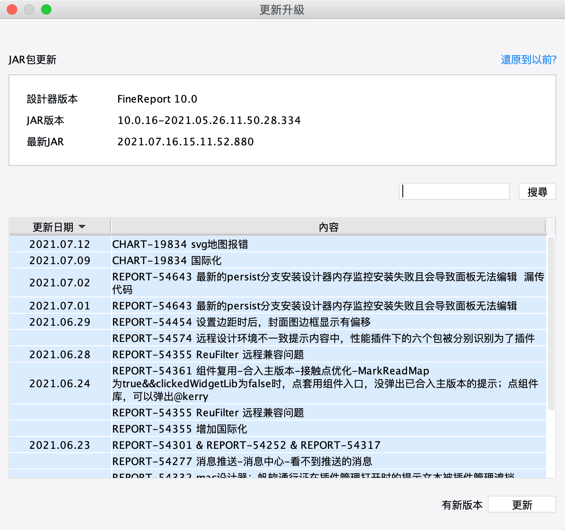Select row REPORT-54301 & REPORT-54252
This screenshot has width=565, height=530.
pyautogui.click(x=329, y=445)
